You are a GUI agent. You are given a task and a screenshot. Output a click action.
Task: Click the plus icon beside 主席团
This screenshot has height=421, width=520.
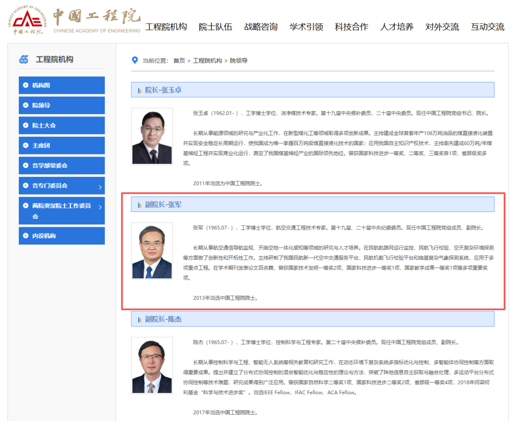click(x=26, y=145)
